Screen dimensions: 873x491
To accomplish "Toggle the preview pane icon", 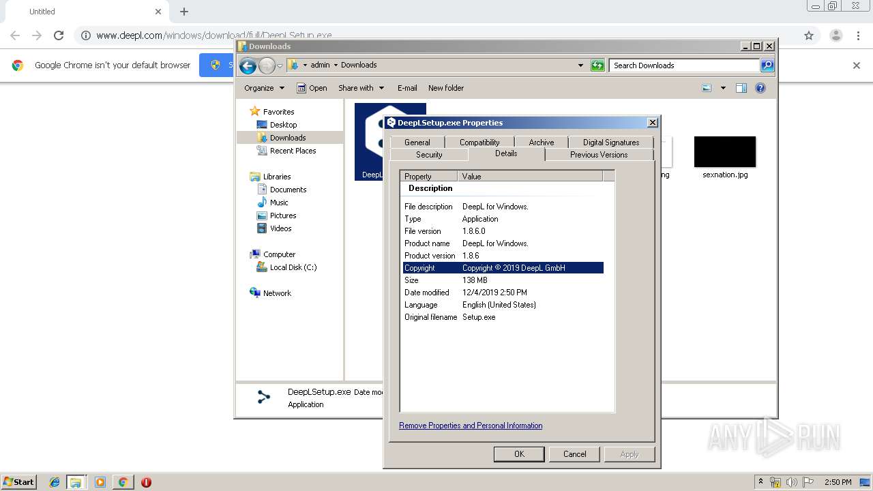I will [x=741, y=88].
